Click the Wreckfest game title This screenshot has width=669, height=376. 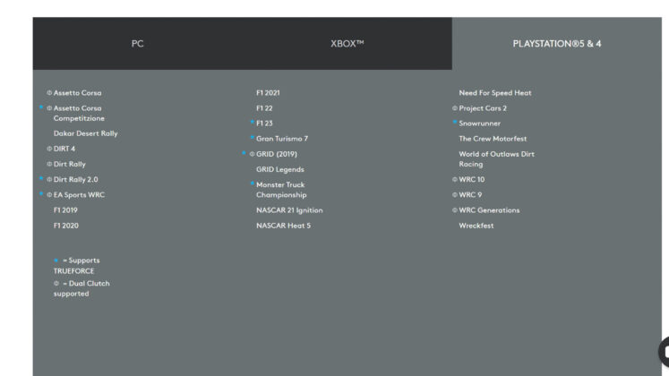[476, 226]
